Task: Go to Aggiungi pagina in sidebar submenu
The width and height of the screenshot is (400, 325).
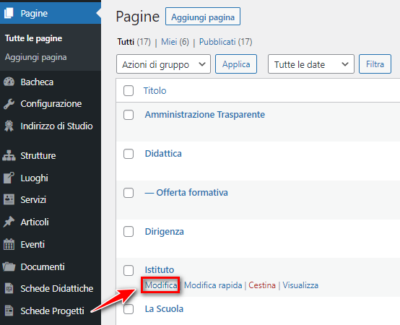Action: coord(35,57)
